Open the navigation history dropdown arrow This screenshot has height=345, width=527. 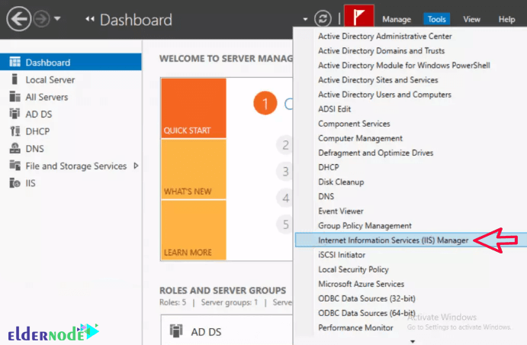pos(57,18)
